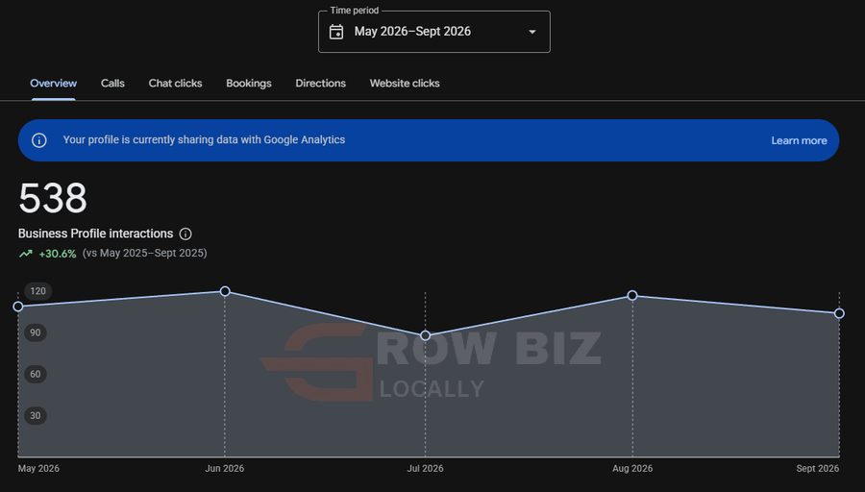Select the Aug 2026 data point
The width and height of the screenshot is (865, 492).
coord(632,296)
